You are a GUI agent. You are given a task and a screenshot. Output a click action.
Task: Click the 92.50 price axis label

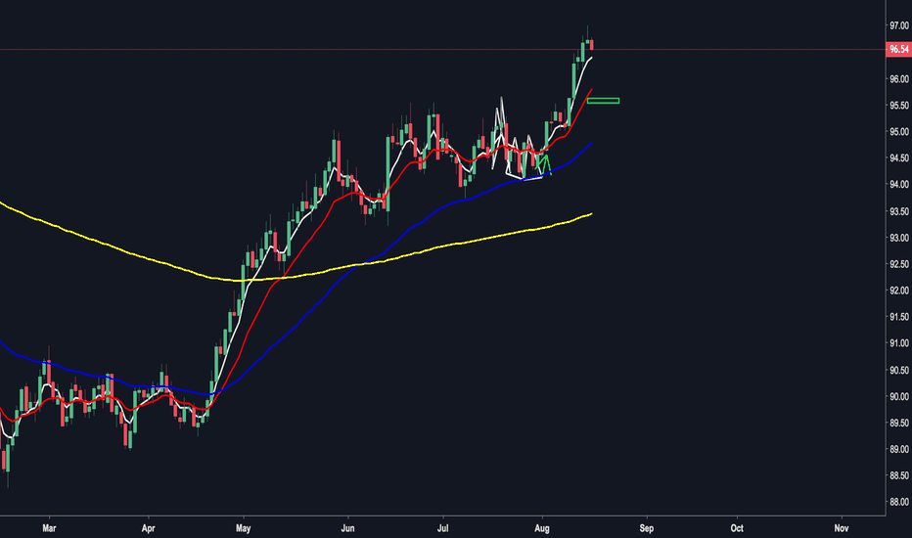pyautogui.click(x=899, y=264)
